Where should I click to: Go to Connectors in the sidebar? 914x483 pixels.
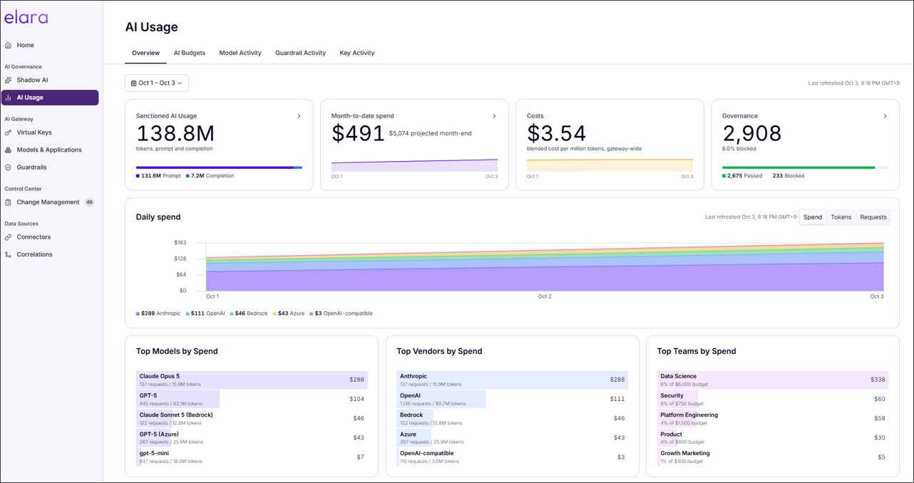[50, 237]
